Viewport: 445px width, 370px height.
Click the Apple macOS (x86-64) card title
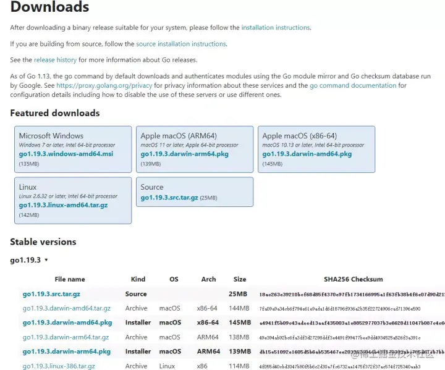(299, 136)
